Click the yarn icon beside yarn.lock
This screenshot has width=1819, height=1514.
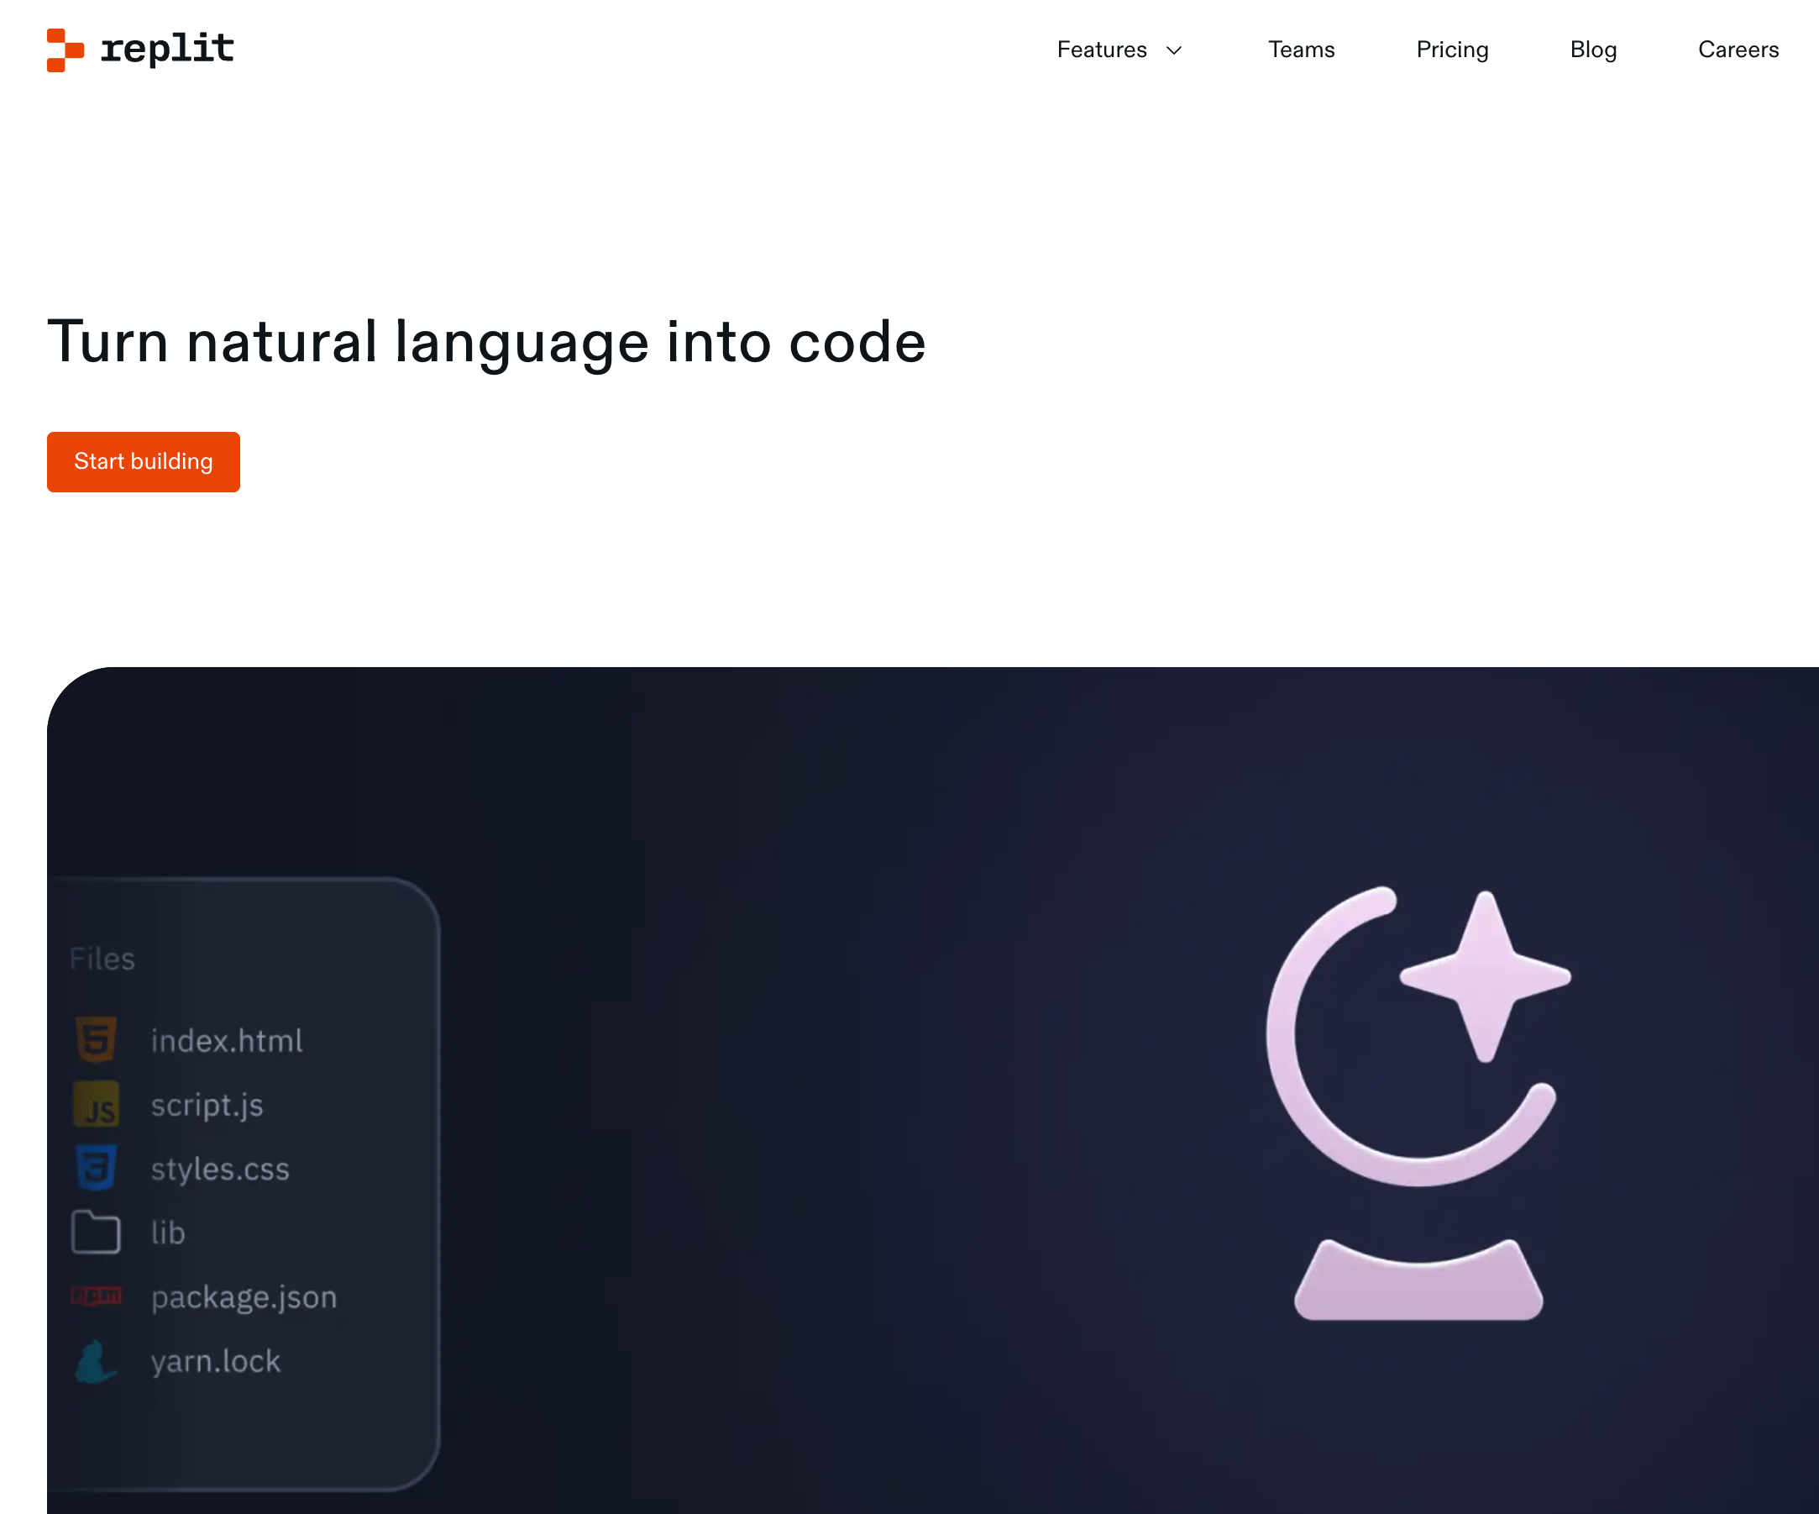click(x=95, y=1361)
